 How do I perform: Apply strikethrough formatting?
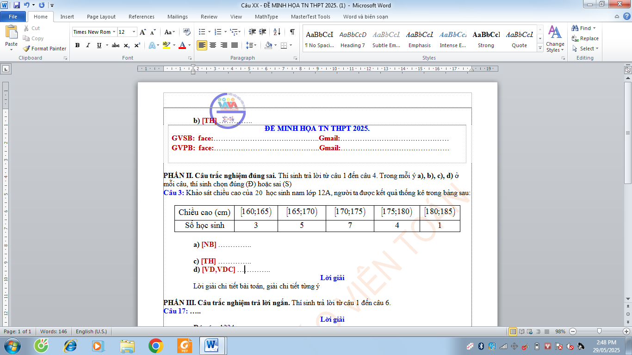pyautogui.click(x=116, y=45)
